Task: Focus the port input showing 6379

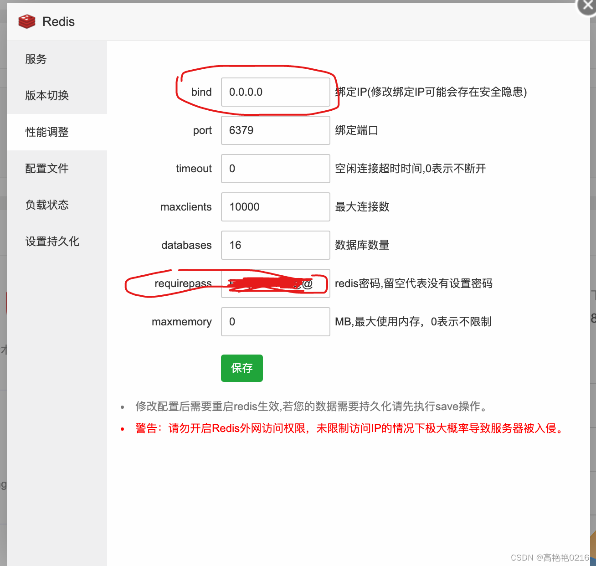Action: coord(276,130)
